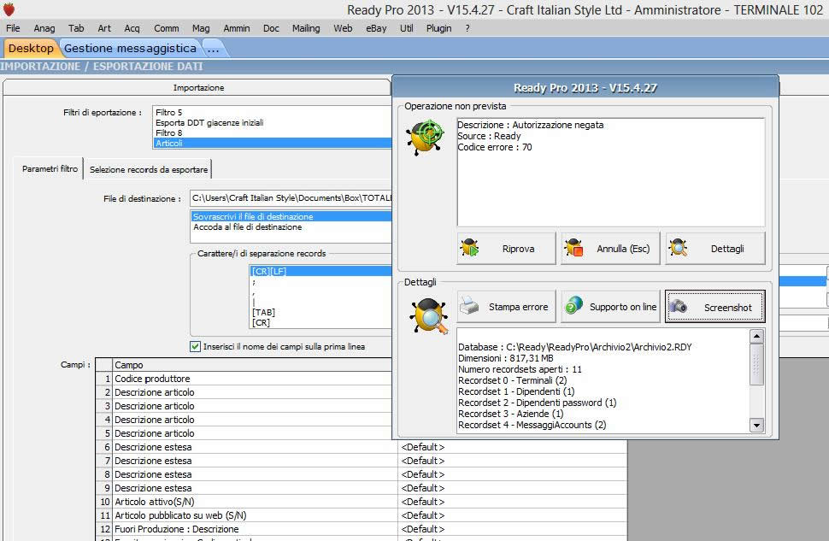Open the Web menu
829x541 pixels.
[x=343, y=28]
